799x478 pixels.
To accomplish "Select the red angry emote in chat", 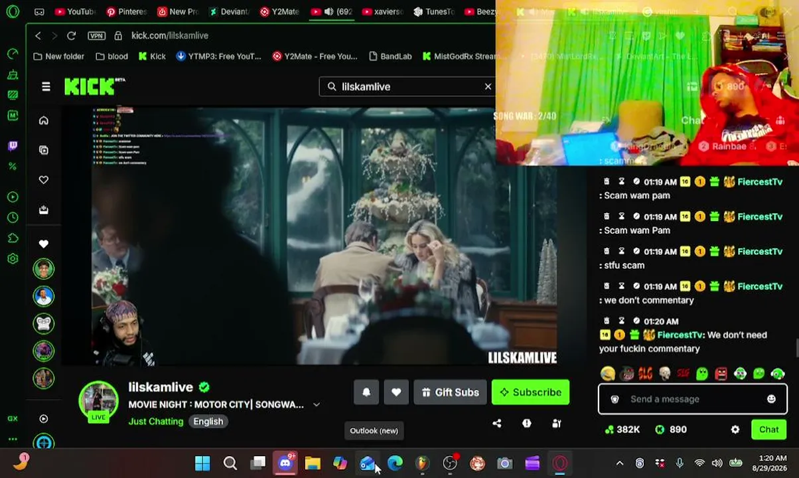I will pos(721,374).
